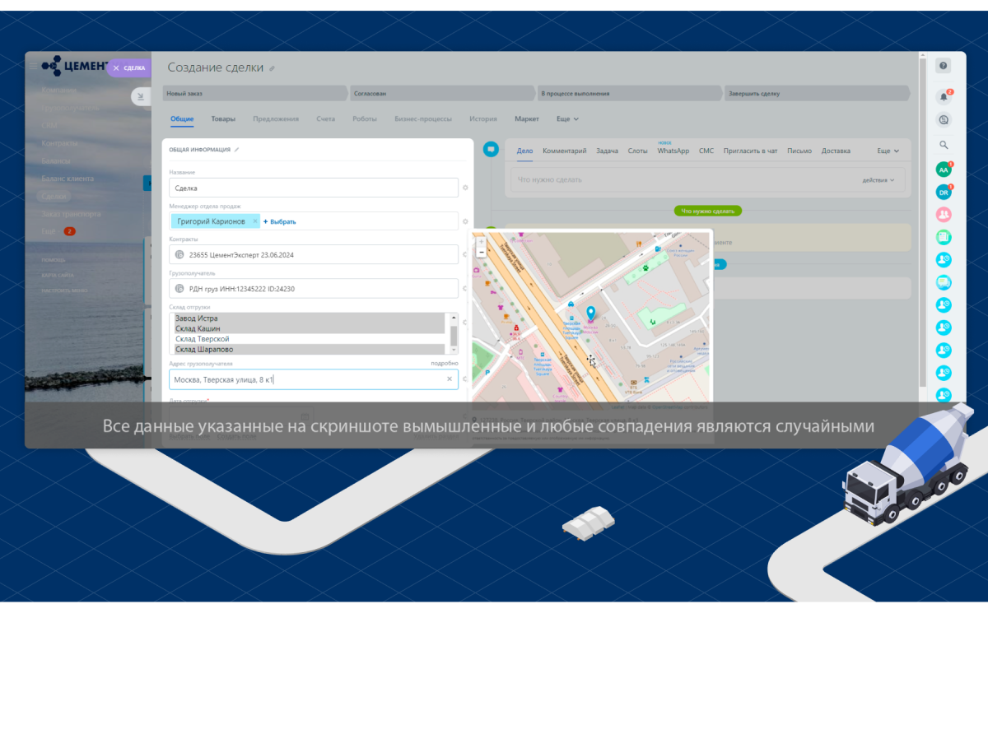Click the collapse arrow button under logo
This screenshot has height=734, width=988.
[x=140, y=97]
